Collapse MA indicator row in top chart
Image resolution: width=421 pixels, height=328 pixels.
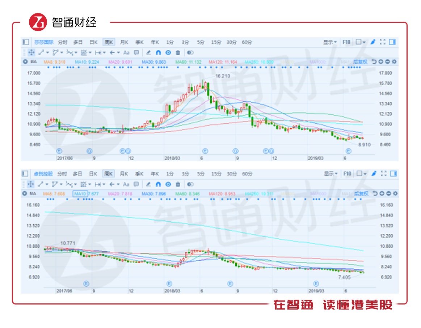coord(25,62)
